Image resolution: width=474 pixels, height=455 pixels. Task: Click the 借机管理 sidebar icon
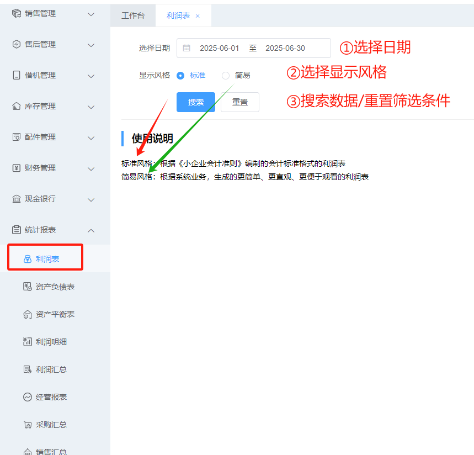click(x=17, y=75)
